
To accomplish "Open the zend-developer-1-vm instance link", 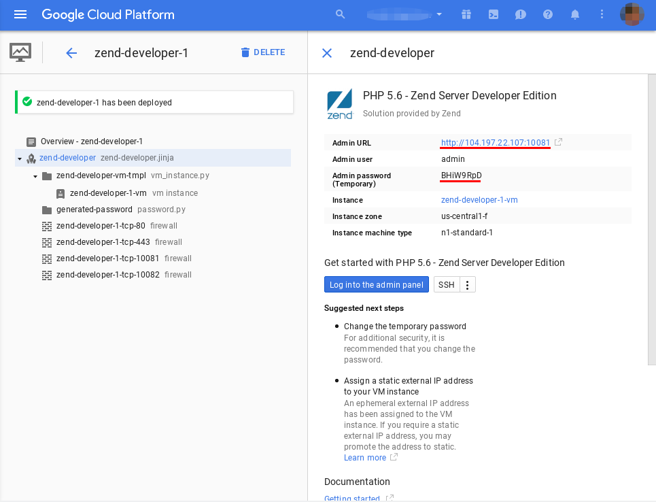I will [x=479, y=200].
